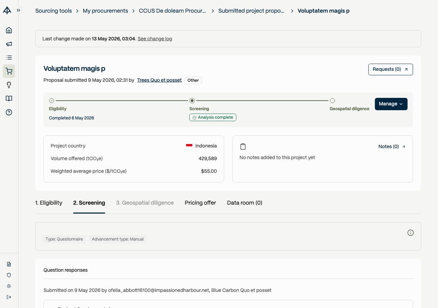This screenshot has width=438, height=308.
Task: Navigate to Submitted project proposals breadcrumb
Action: pyautogui.click(x=252, y=11)
